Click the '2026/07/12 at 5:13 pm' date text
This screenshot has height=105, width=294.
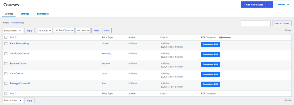pos(172,87)
